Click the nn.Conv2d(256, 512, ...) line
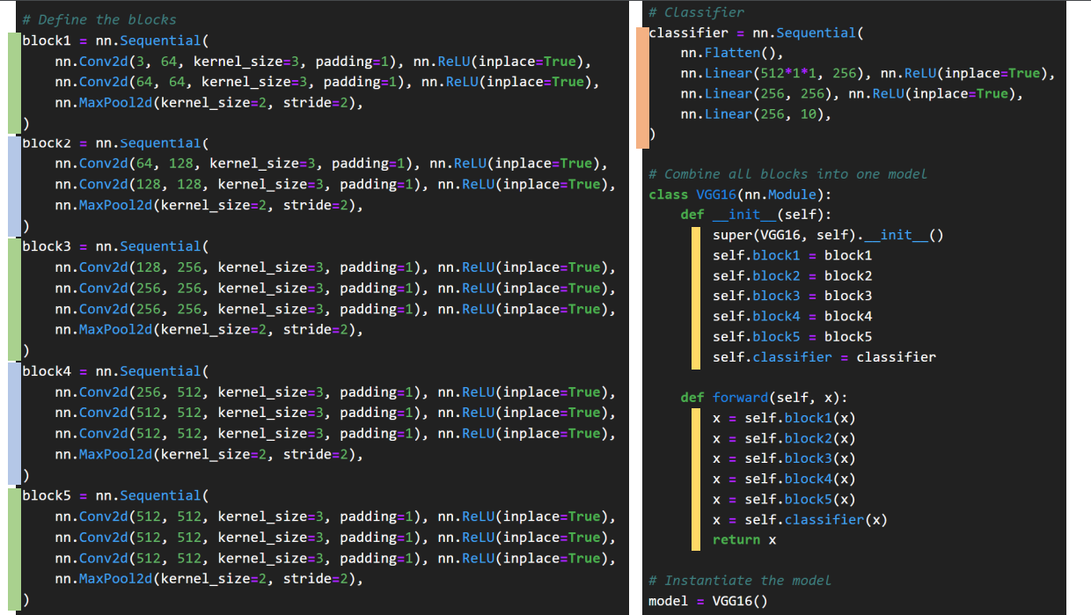 pos(335,392)
